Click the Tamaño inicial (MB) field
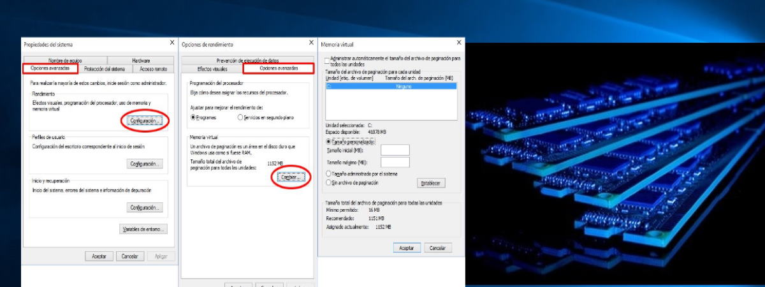 click(x=395, y=151)
